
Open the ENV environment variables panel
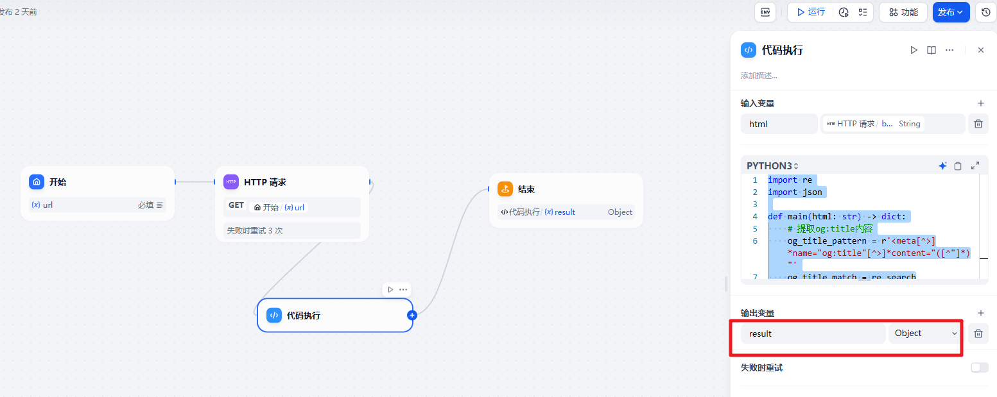click(x=765, y=12)
